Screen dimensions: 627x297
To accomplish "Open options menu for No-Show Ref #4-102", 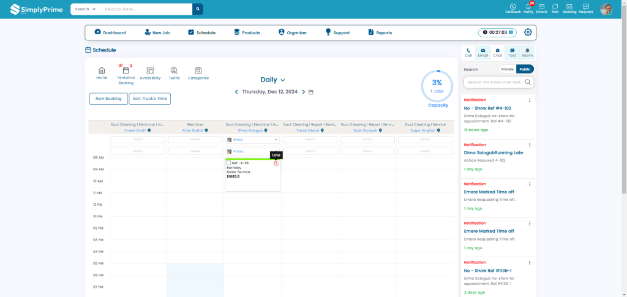I will (x=530, y=100).
